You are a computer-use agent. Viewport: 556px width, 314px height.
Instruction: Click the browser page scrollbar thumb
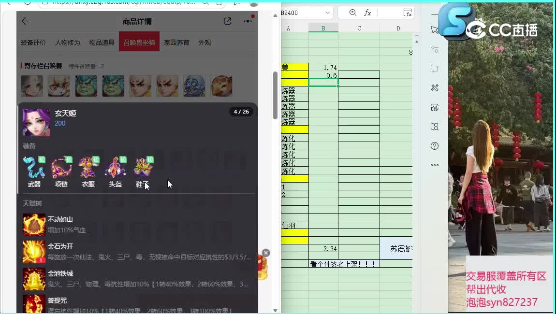[x=275, y=95]
